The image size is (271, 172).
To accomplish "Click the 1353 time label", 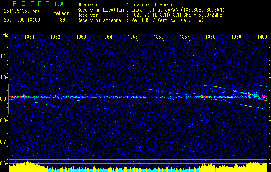I will tap(81, 37).
